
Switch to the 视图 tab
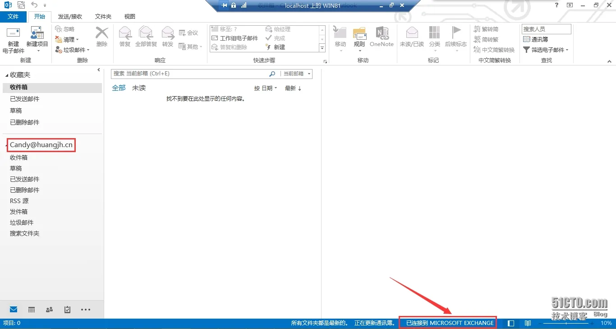click(x=130, y=17)
